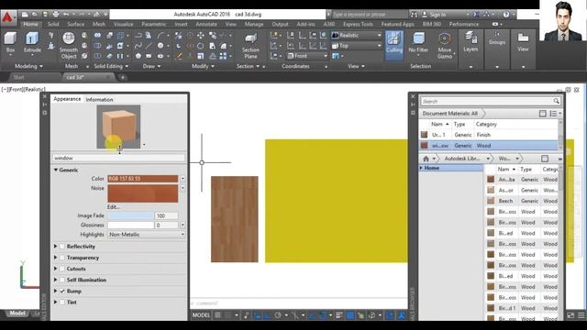The width and height of the screenshot is (587, 330).
Task: Uncheck the Bump checkbox
Action: click(62, 291)
